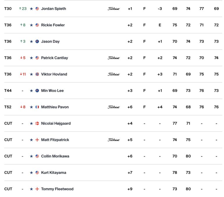Click the Norwegian flag beside Viktor Hovland
The image size is (224, 197).
pos(37,74)
